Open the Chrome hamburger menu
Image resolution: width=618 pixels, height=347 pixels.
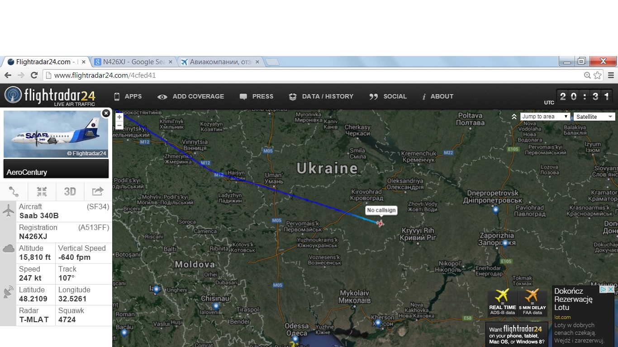pos(611,75)
